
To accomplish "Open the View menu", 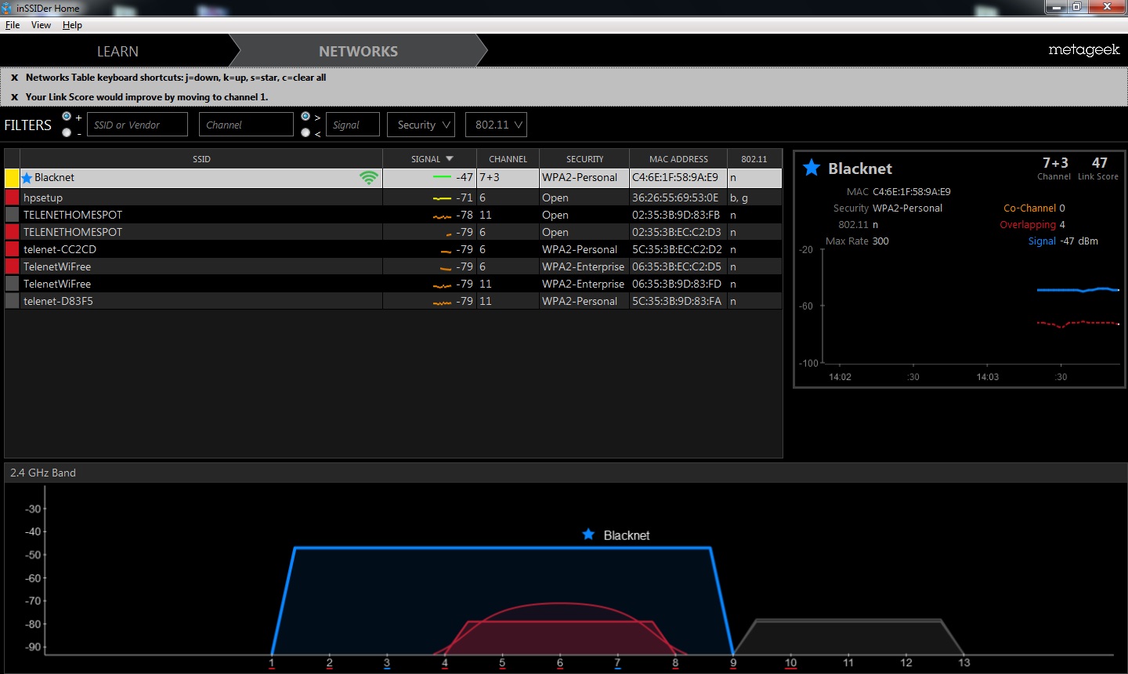I will pyautogui.click(x=41, y=25).
